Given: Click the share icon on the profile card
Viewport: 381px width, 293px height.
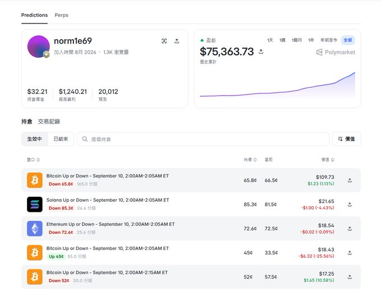Looking at the screenshot, I should tap(177, 41).
